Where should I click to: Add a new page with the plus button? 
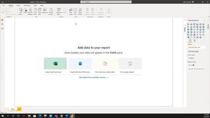coord(19,109)
